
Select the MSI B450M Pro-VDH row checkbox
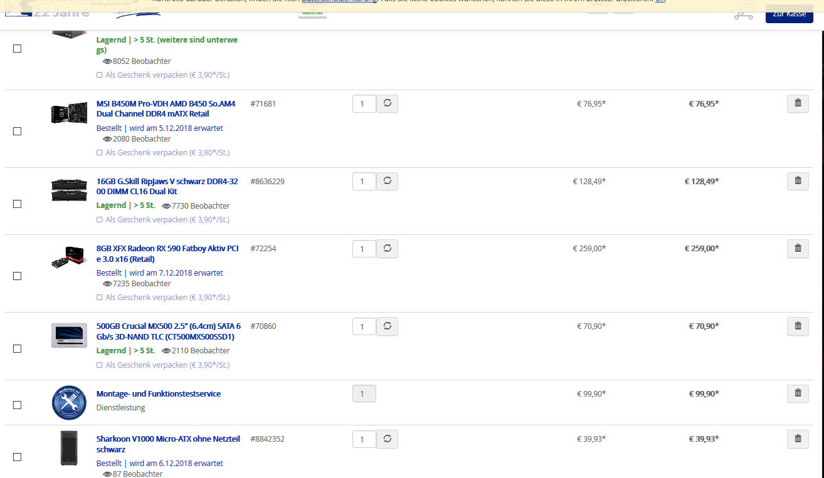(x=18, y=132)
